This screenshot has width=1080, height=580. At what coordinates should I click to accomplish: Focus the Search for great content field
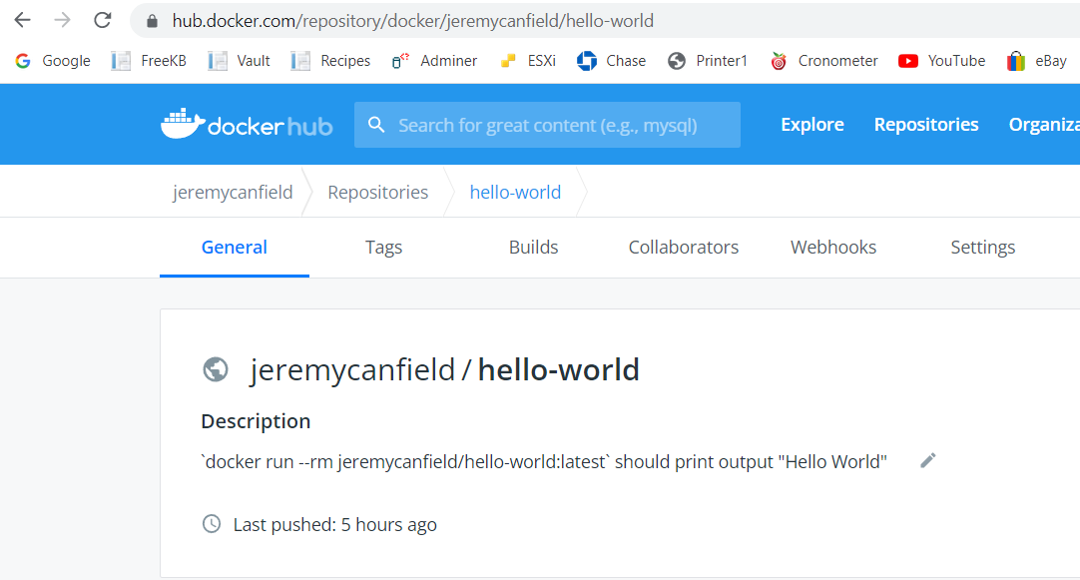click(548, 125)
